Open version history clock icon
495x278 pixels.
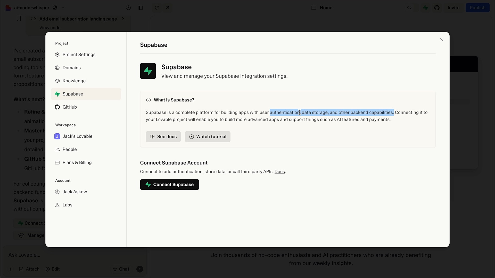(x=128, y=8)
